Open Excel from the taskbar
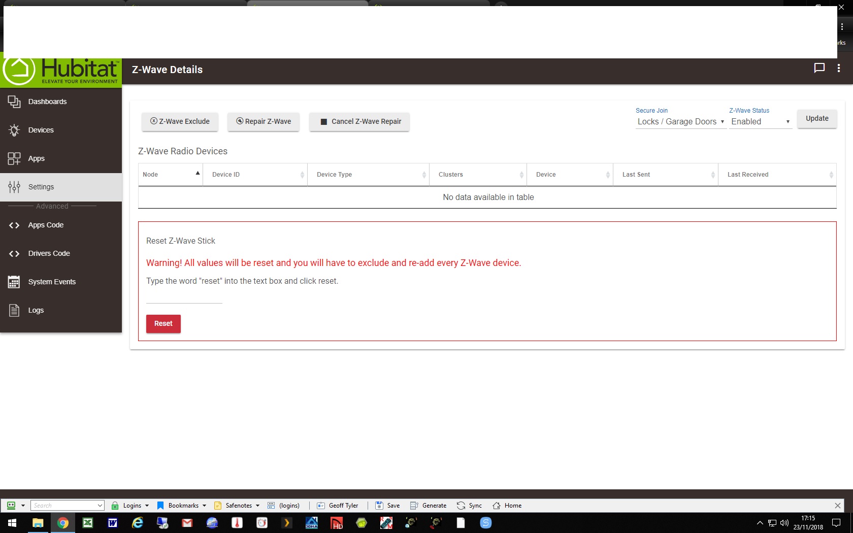This screenshot has width=853, height=533. (x=87, y=523)
